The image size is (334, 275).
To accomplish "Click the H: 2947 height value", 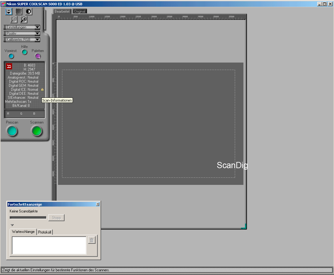I will 29,69.
